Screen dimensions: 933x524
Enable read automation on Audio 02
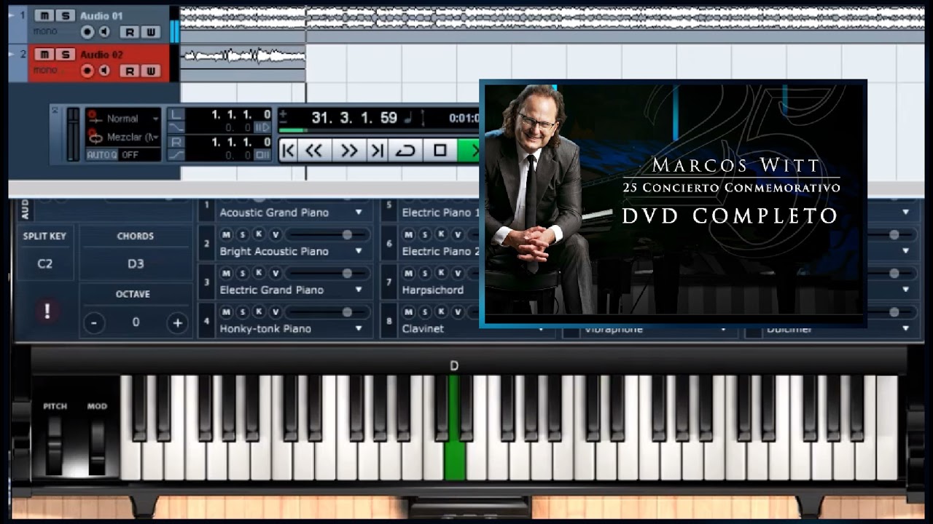coord(130,71)
